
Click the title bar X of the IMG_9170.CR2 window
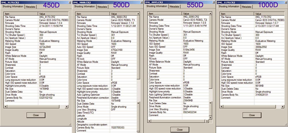[x=70, y=2]
